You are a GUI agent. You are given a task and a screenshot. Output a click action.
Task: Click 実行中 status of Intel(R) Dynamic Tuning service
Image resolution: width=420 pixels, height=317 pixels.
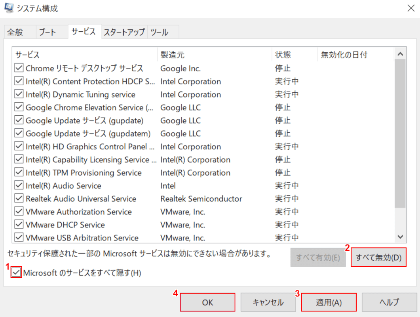(x=287, y=94)
